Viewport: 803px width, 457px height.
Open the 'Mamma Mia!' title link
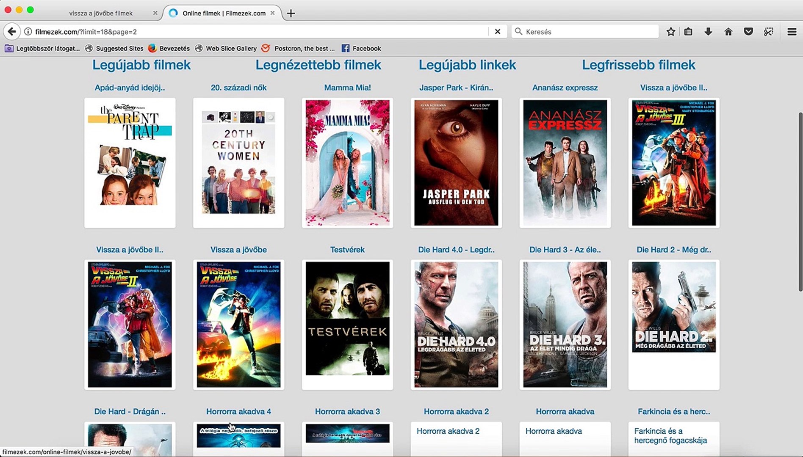(x=347, y=88)
